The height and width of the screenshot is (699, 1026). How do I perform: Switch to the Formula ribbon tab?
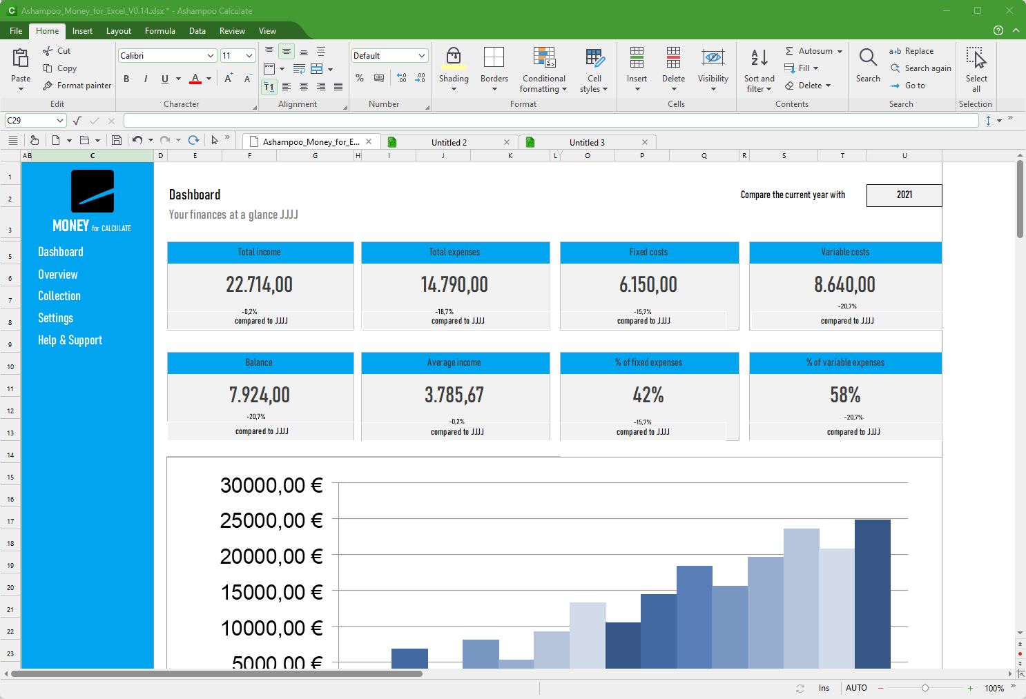(x=159, y=30)
